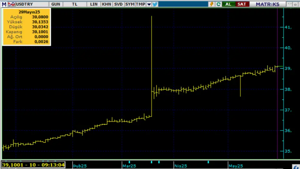Click the green AL buy button
The width and height of the screenshot is (300, 169).
click(228, 4)
